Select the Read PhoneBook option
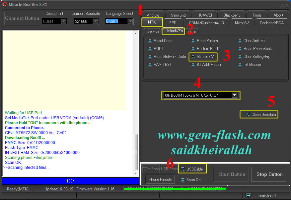291x200 pixels. (x=255, y=49)
